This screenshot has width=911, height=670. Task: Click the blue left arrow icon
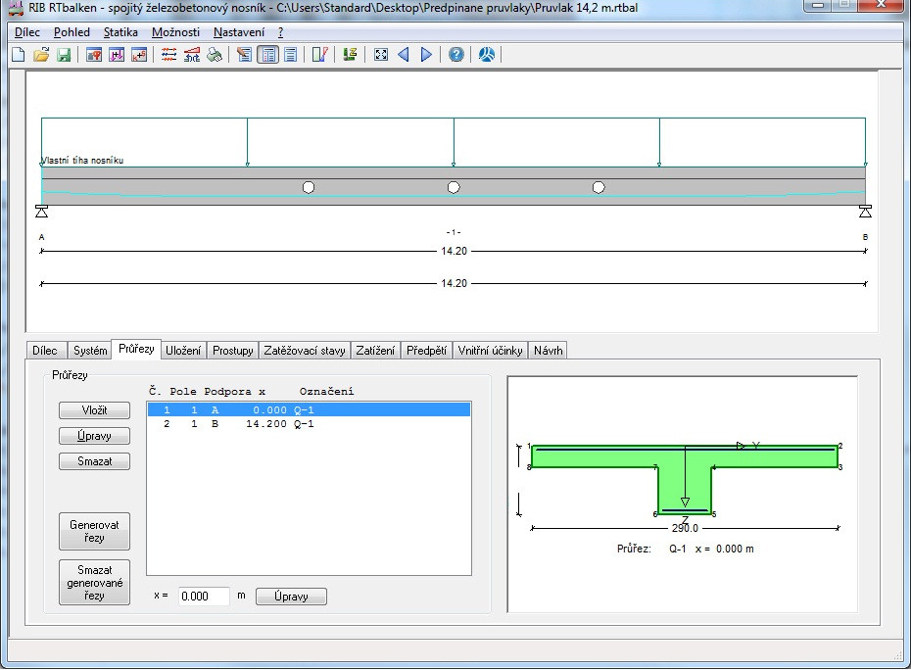pos(404,55)
